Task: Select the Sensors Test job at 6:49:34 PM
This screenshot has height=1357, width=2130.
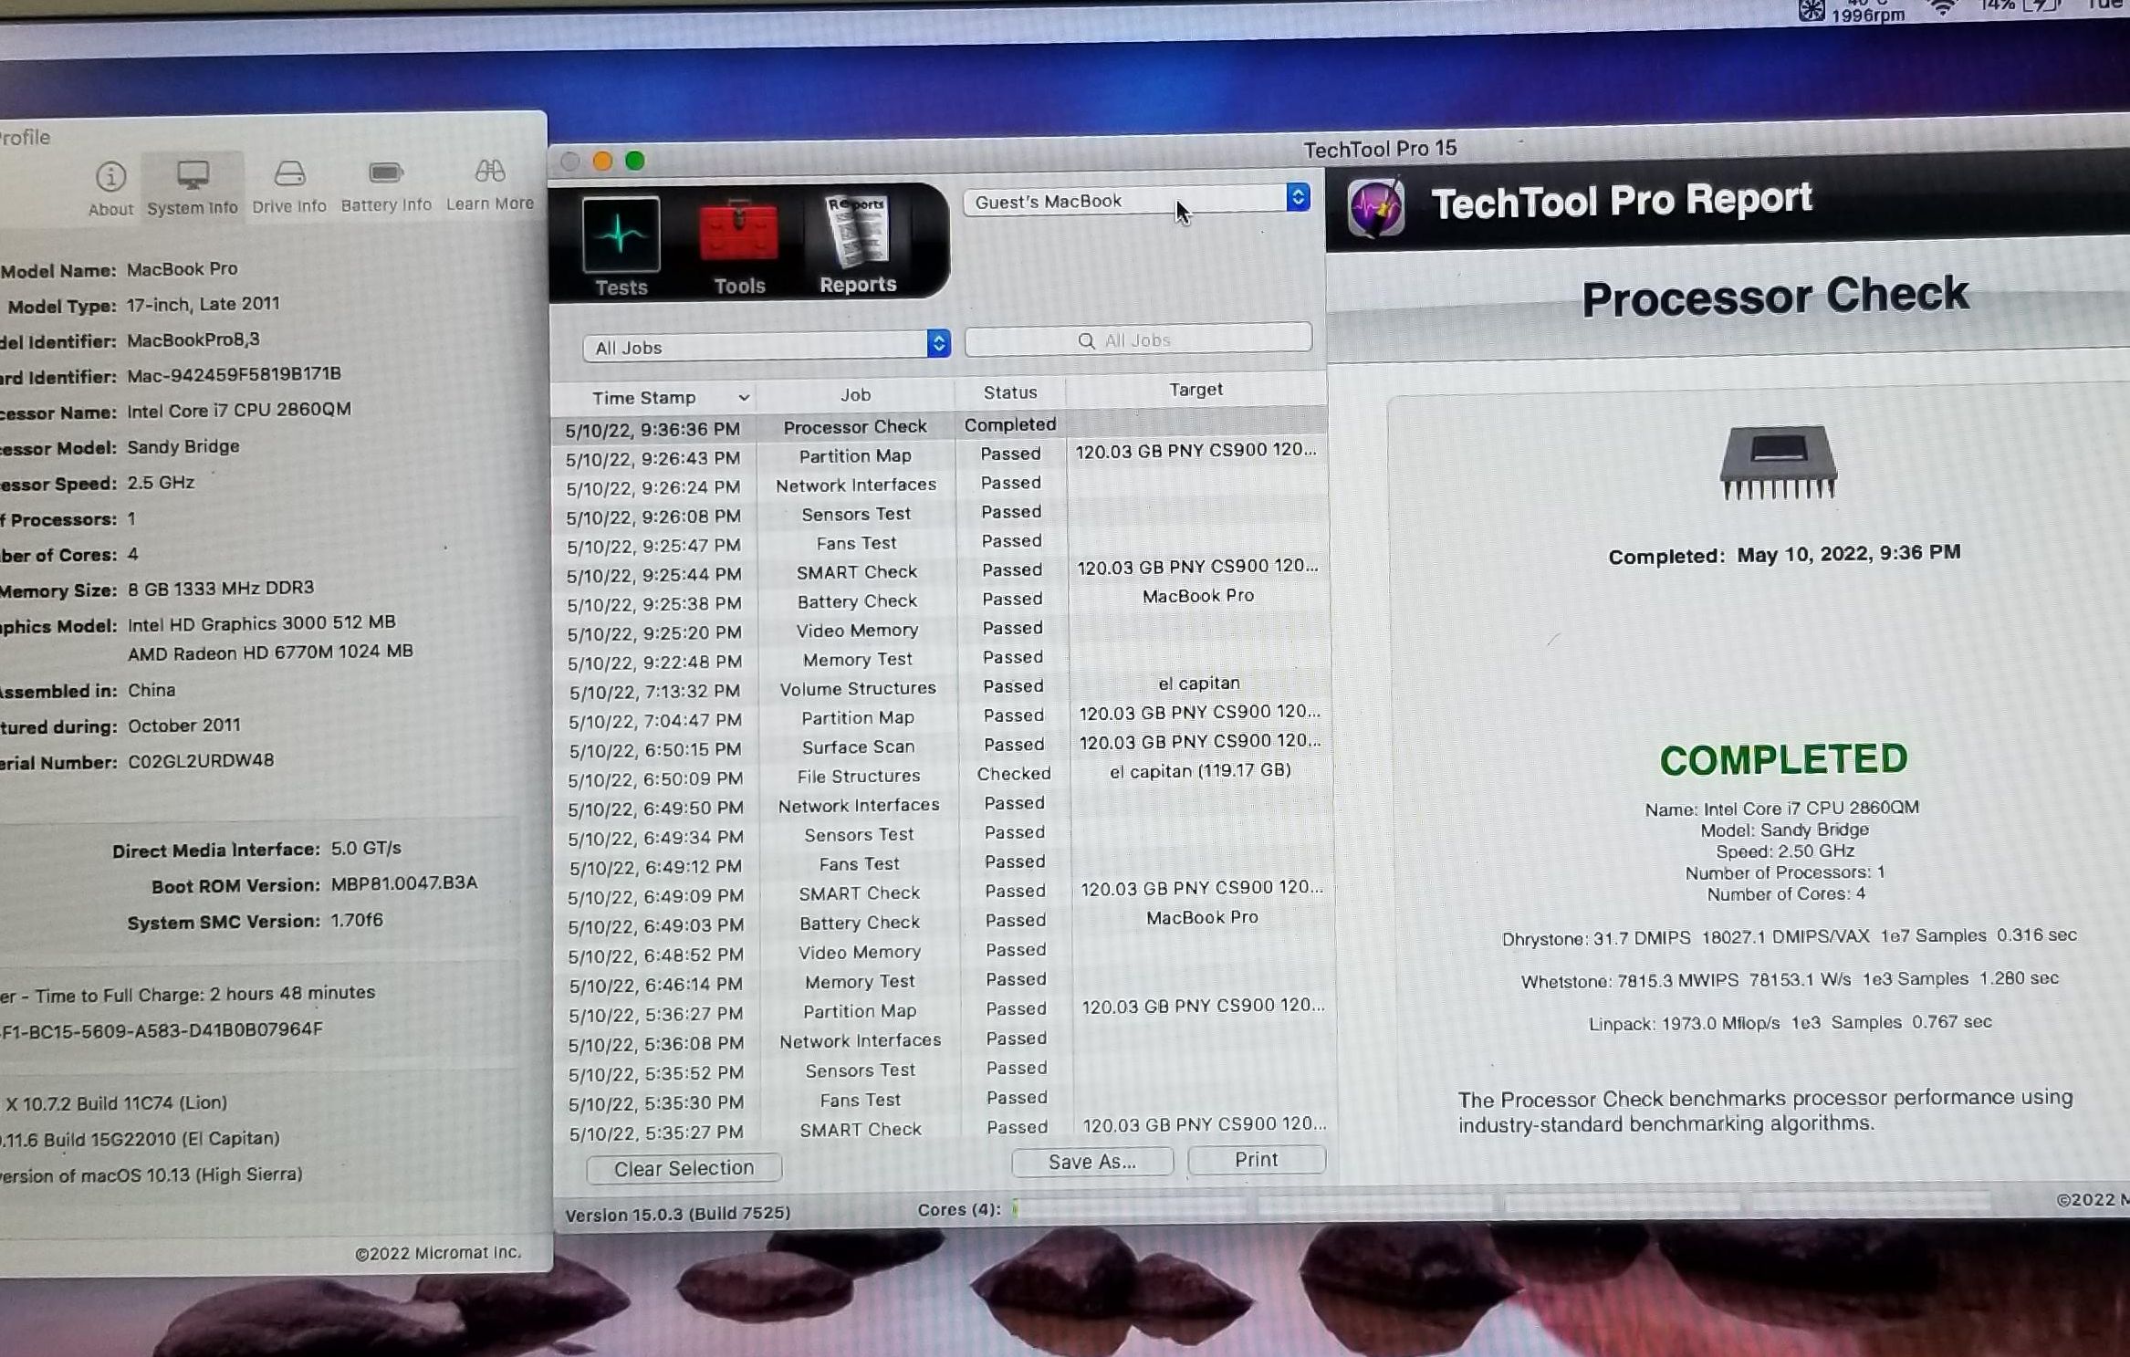Action: click(944, 834)
